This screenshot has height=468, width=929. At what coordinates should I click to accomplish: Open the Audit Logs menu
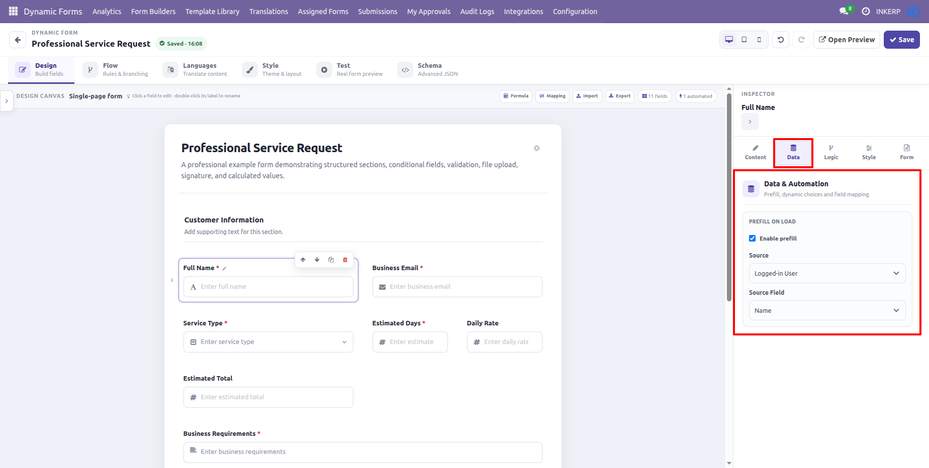[x=477, y=11]
